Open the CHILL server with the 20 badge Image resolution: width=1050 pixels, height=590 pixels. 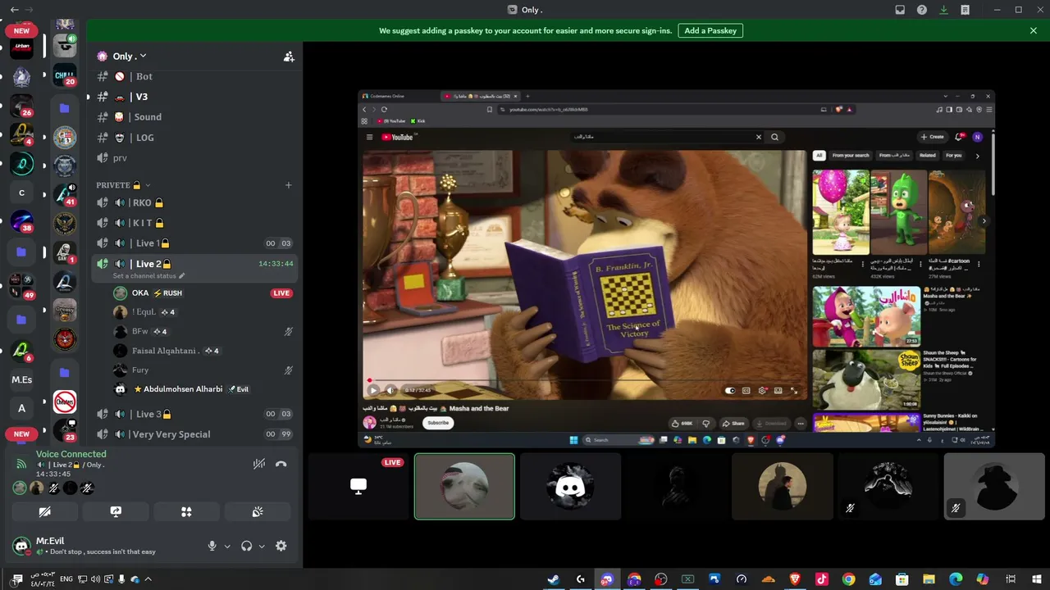pyautogui.click(x=65, y=75)
